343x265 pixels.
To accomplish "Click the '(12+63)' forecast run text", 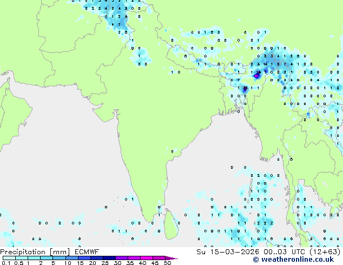I will 325,252.
